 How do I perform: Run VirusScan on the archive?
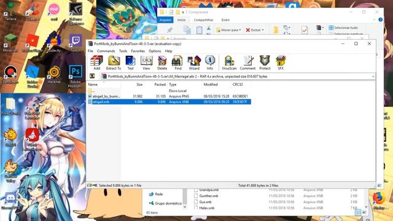(229, 63)
